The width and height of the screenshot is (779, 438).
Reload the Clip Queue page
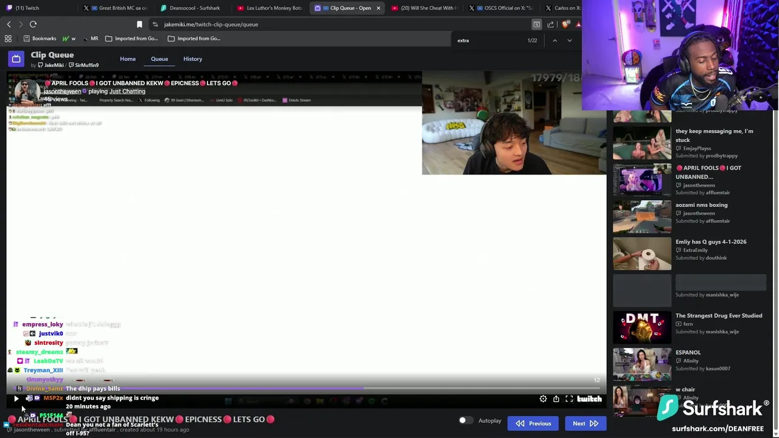point(33,24)
